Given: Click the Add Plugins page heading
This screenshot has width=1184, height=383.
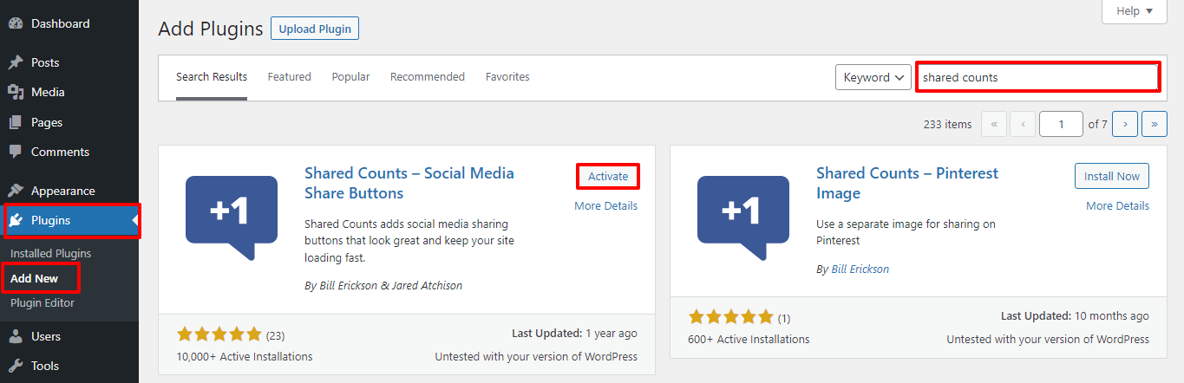Looking at the screenshot, I should (x=211, y=29).
